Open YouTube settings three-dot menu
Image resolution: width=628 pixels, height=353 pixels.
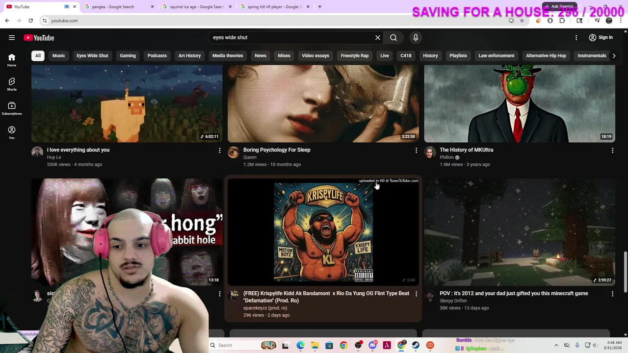coord(576,37)
